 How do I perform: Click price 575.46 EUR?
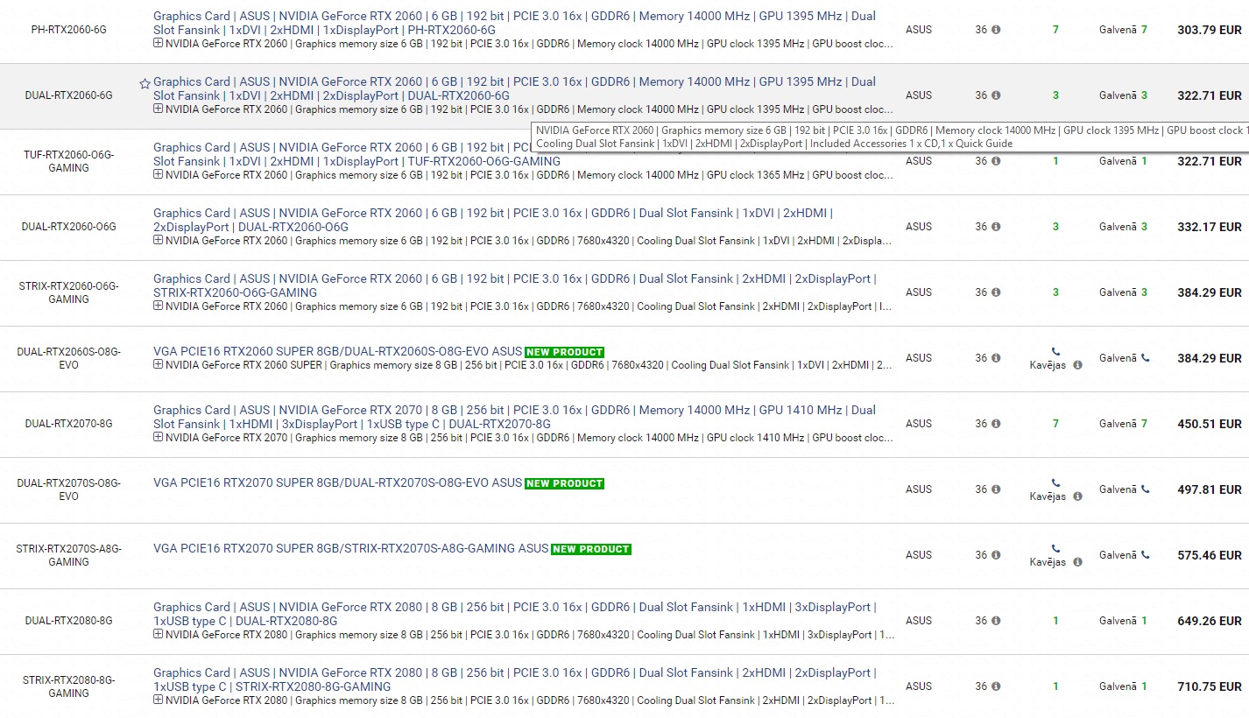point(1210,555)
